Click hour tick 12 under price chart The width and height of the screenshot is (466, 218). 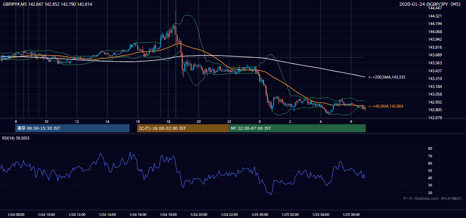(77, 121)
